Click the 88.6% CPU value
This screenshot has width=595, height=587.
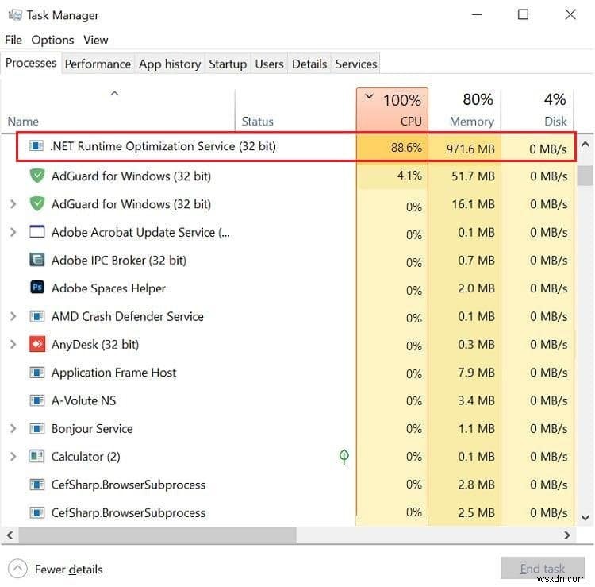click(x=406, y=147)
